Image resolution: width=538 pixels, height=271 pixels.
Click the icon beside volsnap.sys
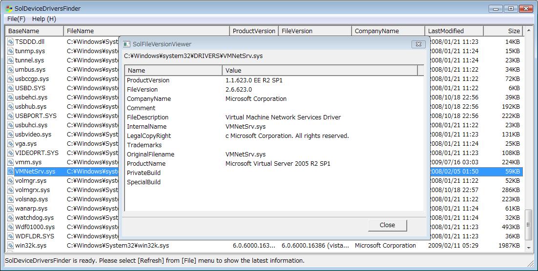click(x=10, y=199)
